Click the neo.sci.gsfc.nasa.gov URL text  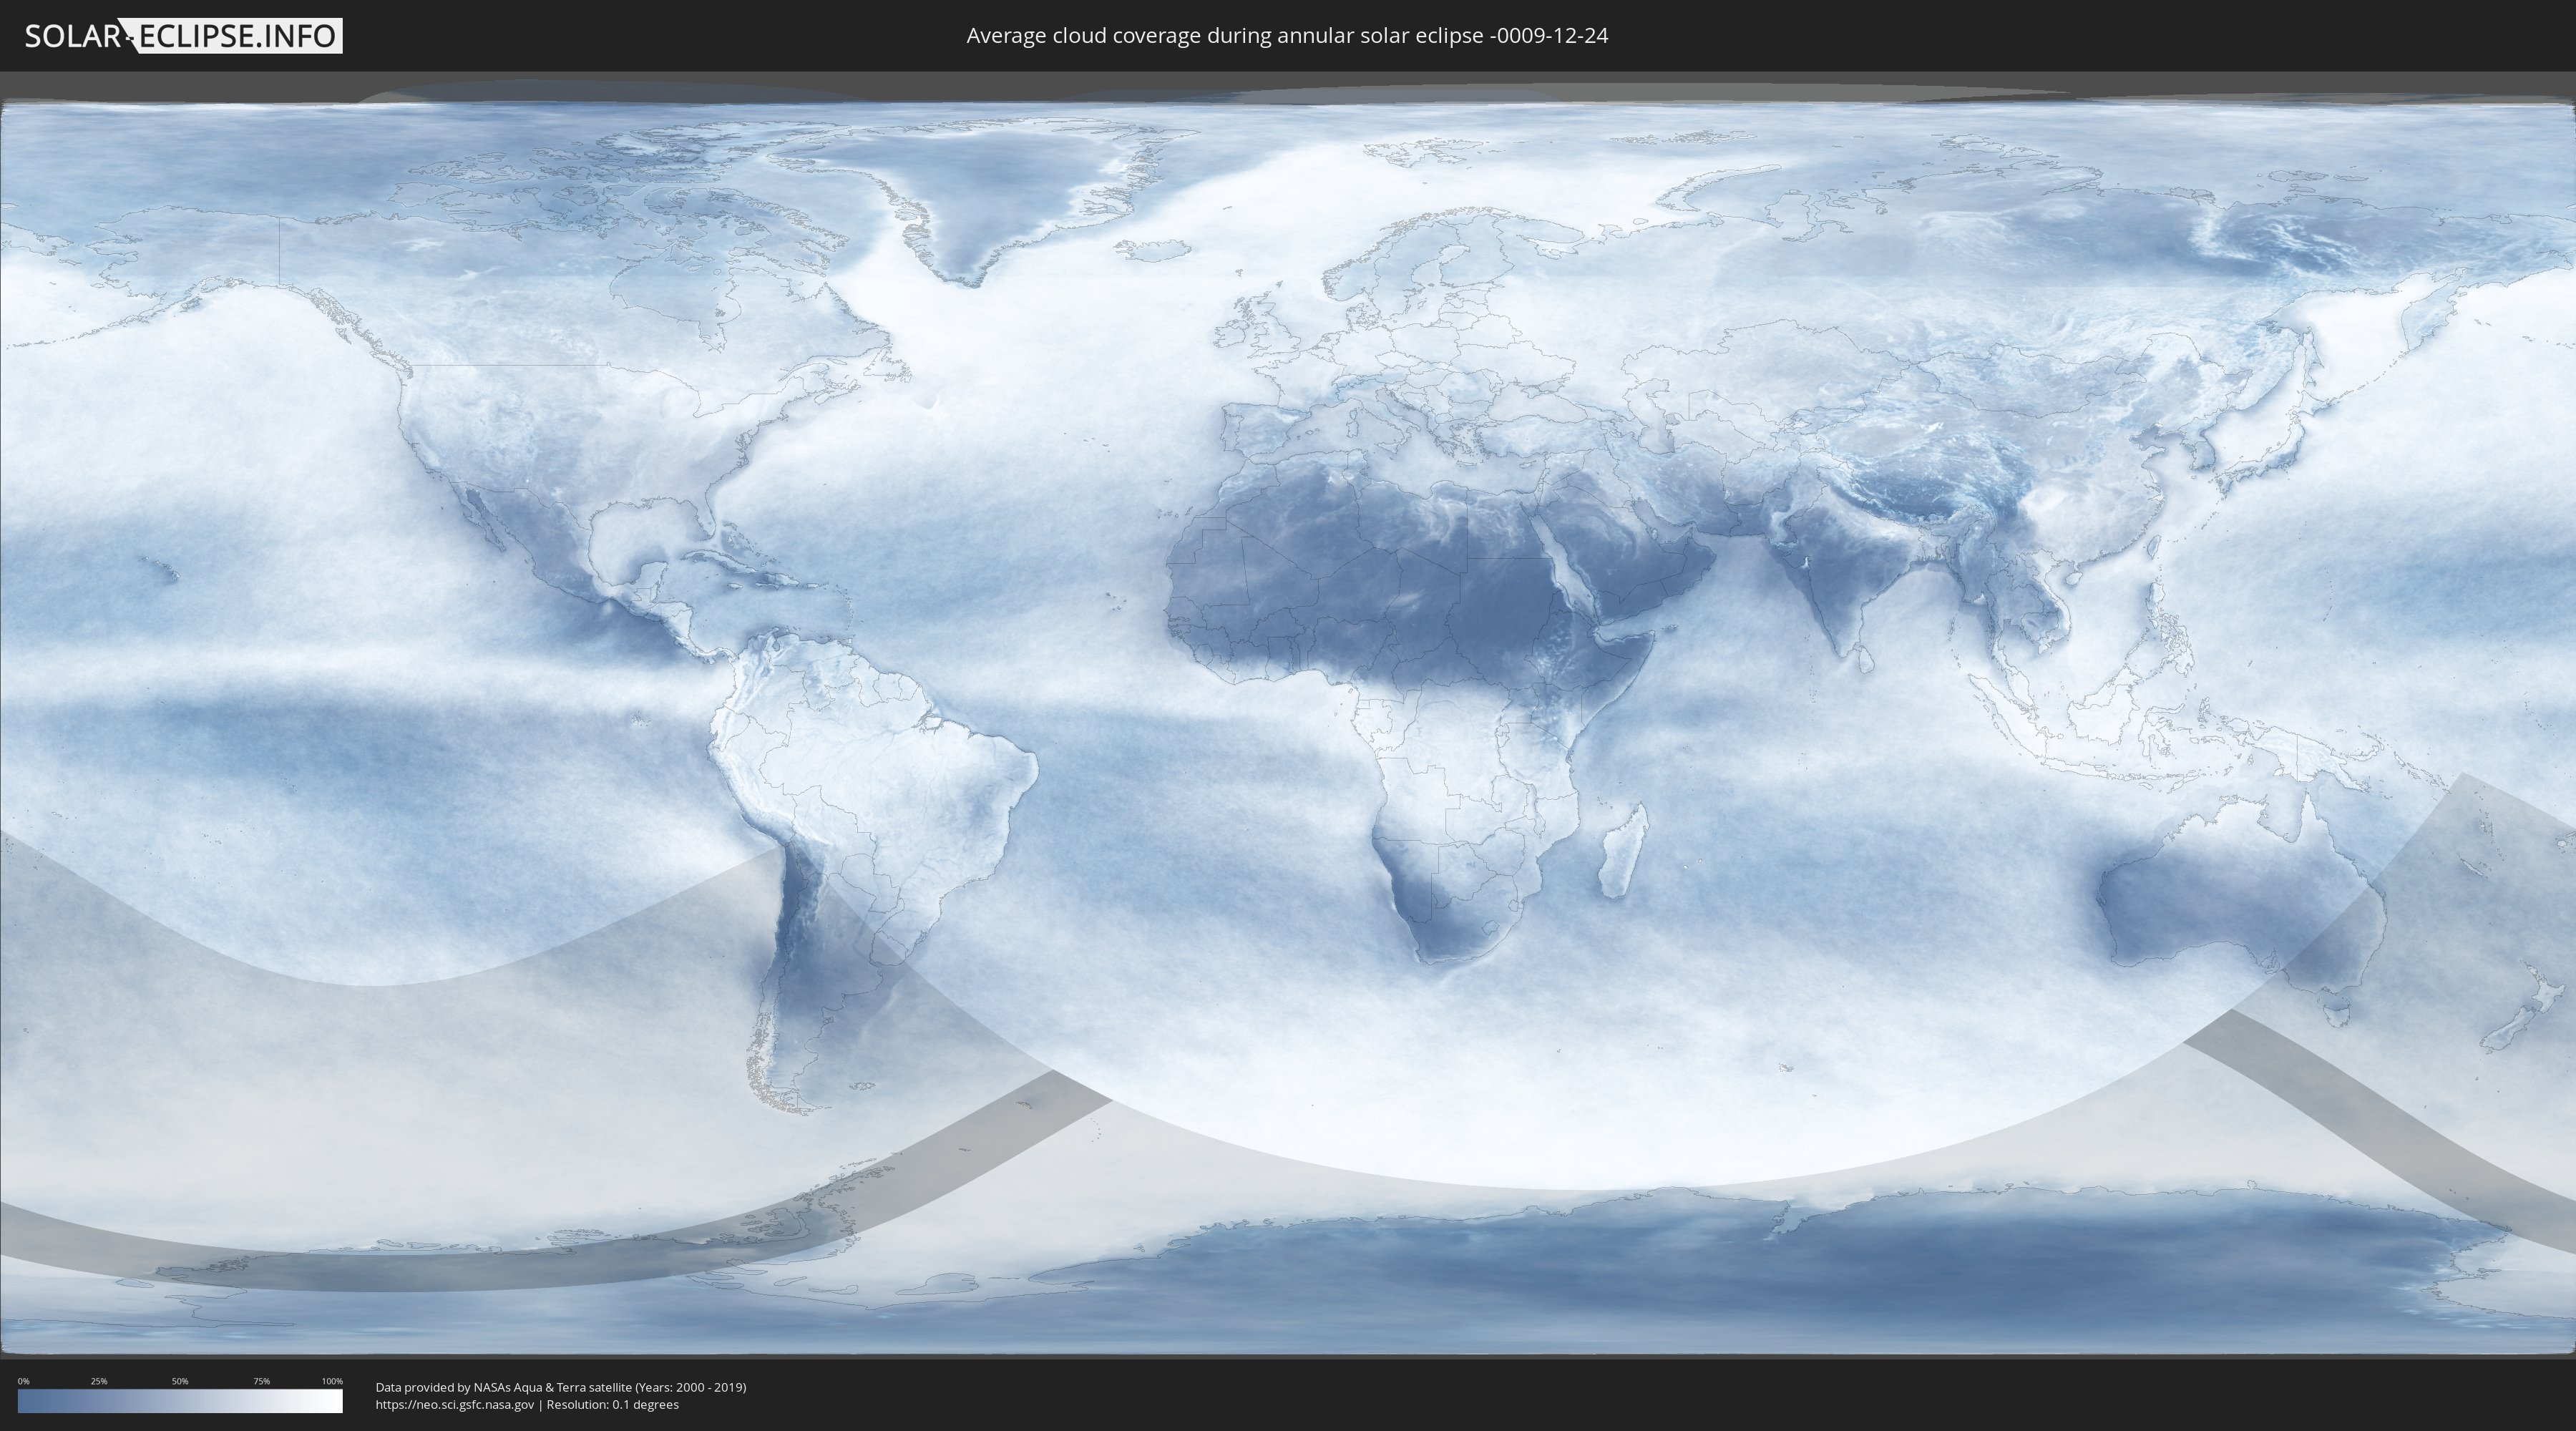click(455, 1405)
